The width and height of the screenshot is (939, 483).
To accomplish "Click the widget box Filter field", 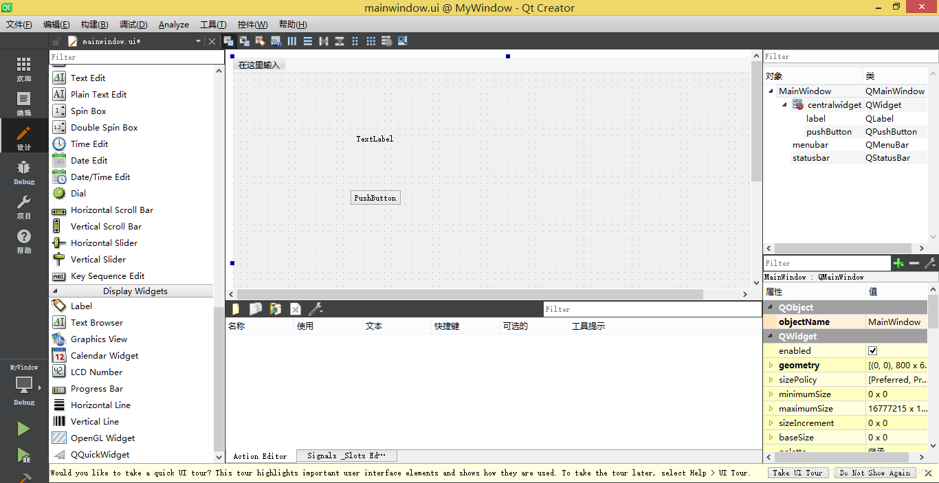I will (137, 57).
